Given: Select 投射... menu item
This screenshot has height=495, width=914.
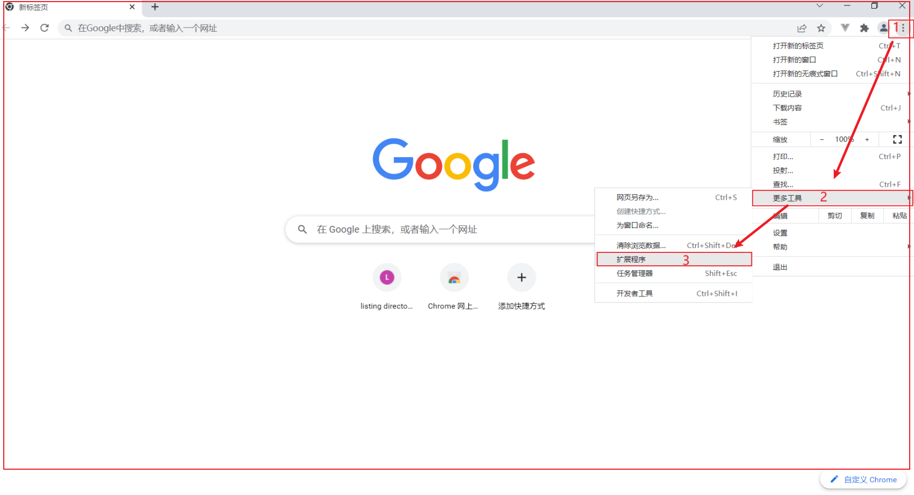Looking at the screenshot, I should pyautogui.click(x=832, y=171).
